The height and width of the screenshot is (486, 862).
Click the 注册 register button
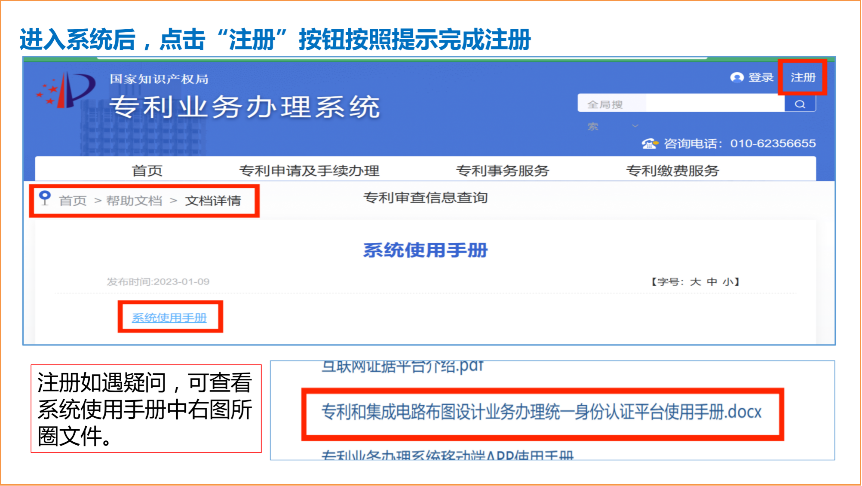pos(803,77)
